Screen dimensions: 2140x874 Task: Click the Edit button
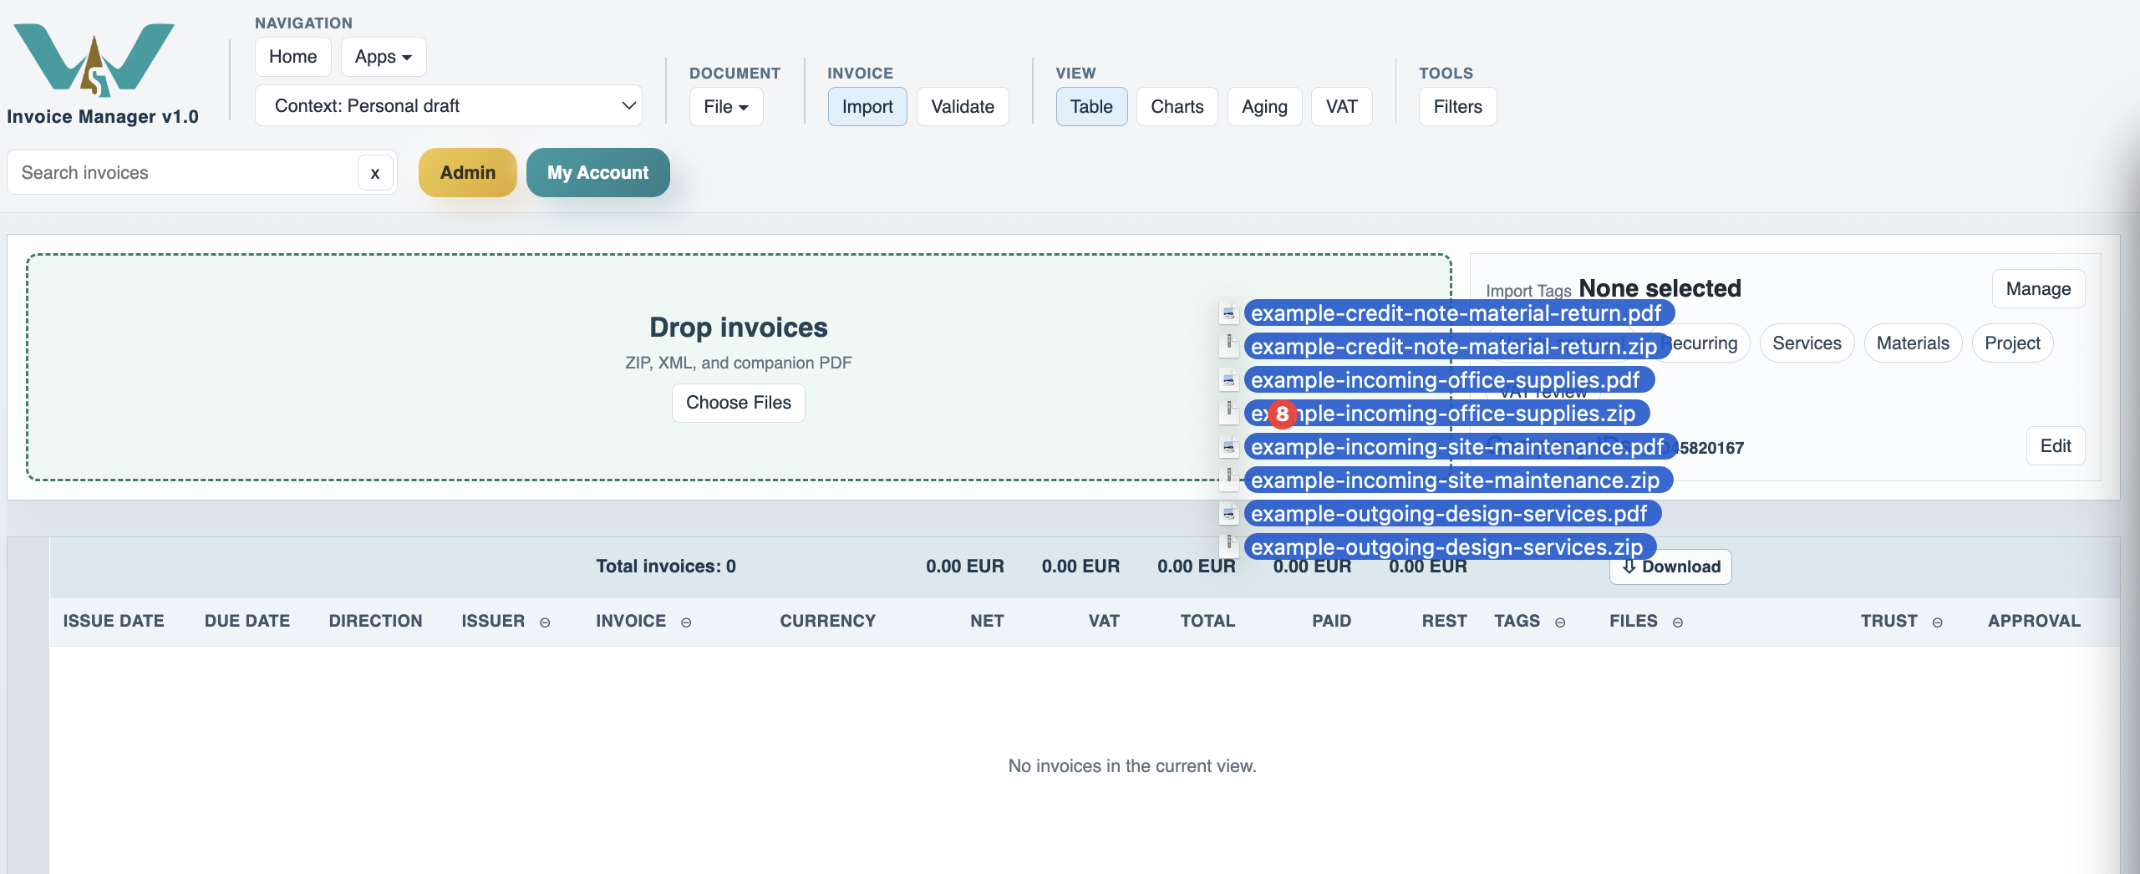(x=2056, y=446)
